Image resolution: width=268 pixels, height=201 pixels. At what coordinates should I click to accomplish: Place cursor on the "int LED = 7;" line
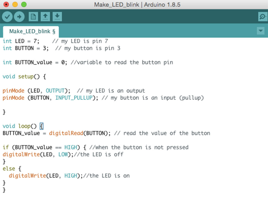click(x=21, y=41)
